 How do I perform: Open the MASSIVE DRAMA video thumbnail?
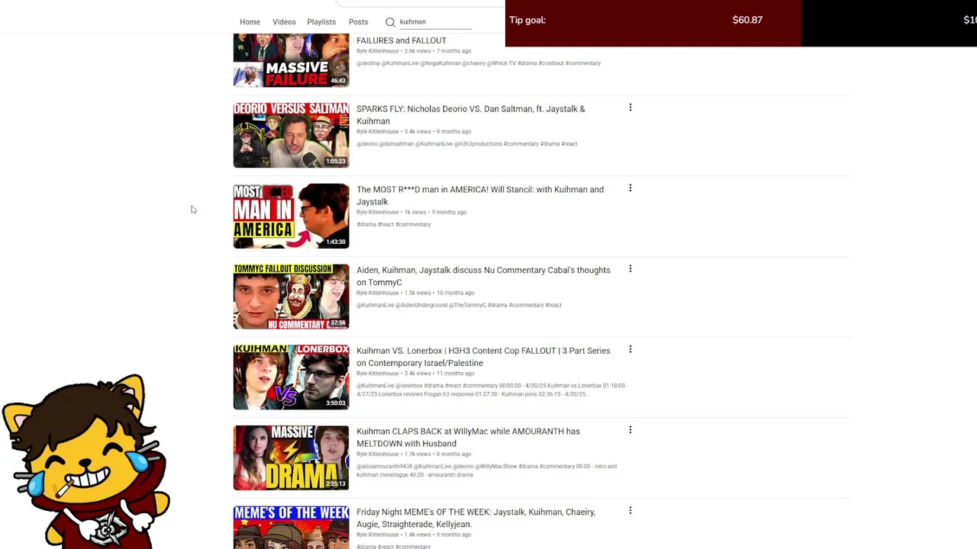coord(291,457)
